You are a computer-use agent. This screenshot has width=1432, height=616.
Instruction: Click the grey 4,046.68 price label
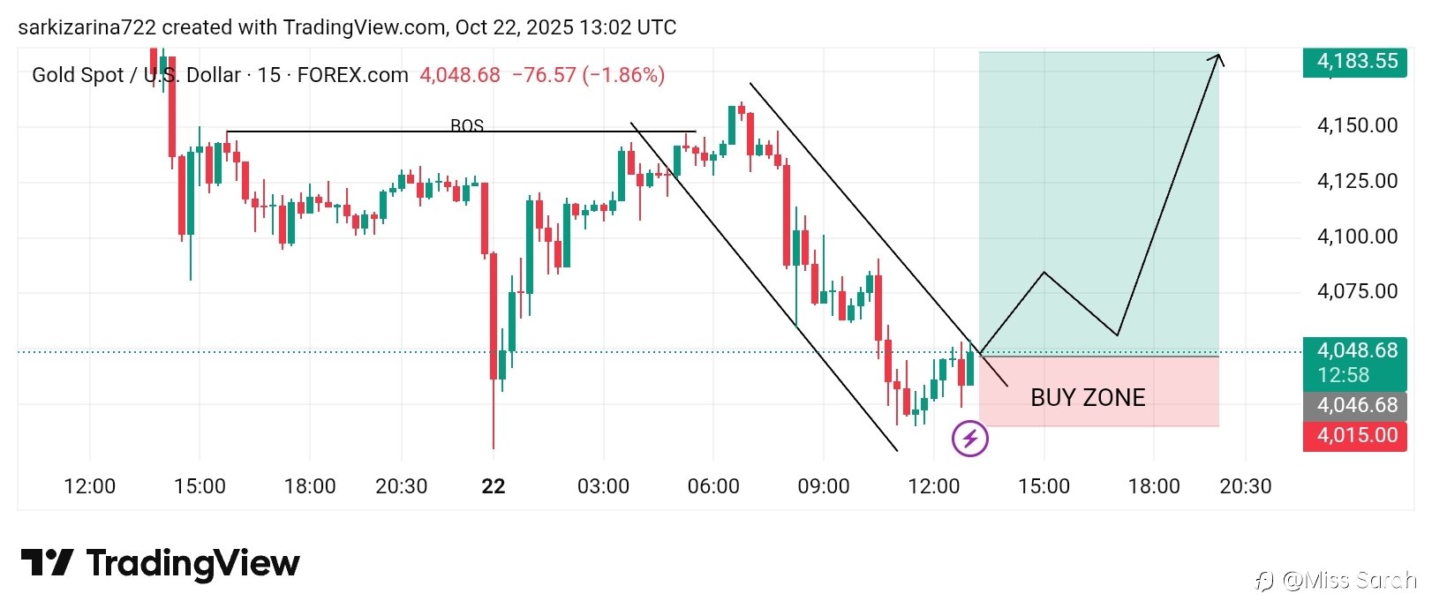click(x=1356, y=405)
